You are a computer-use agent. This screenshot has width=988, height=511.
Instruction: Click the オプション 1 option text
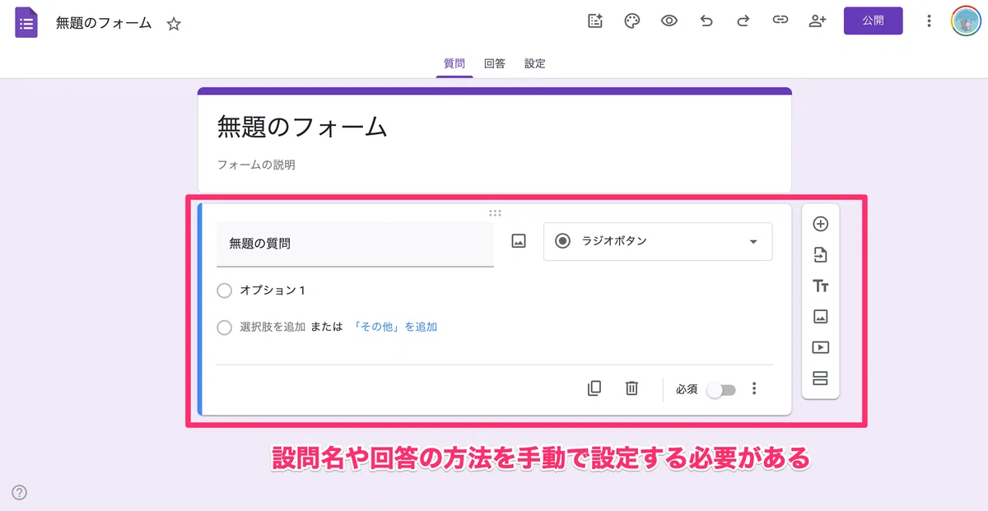pyautogui.click(x=273, y=290)
